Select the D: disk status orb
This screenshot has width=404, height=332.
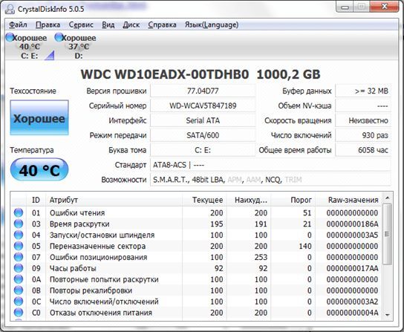[59, 37]
